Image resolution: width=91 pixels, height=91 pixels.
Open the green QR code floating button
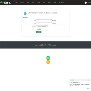click(x=48, y=58)
